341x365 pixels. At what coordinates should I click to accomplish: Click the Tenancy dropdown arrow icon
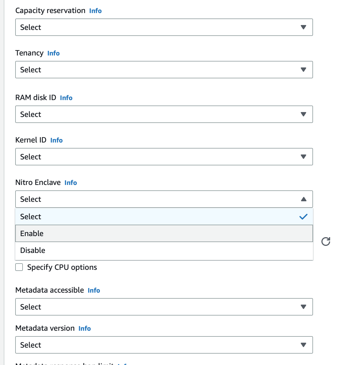303,70
